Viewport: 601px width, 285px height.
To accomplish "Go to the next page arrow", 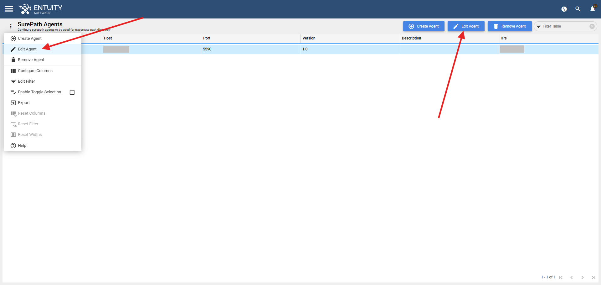I will 583,277.
